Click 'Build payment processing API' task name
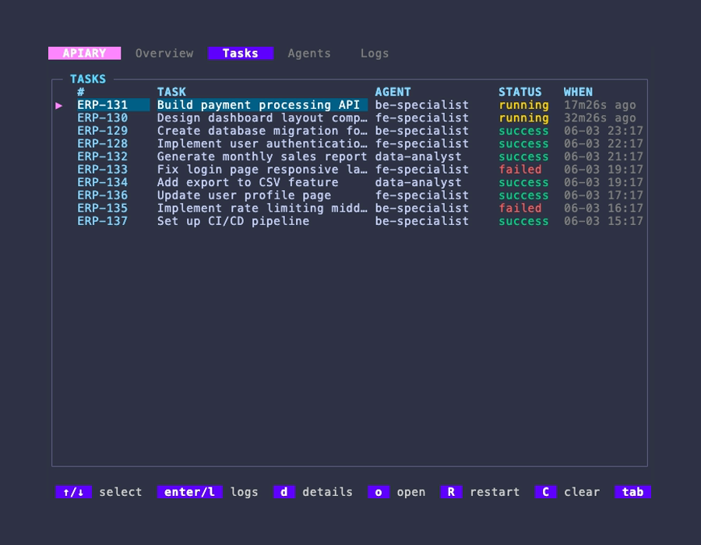 point(259,105)
